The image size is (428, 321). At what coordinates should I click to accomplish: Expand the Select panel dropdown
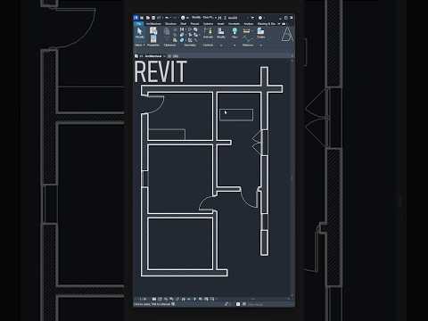pyautogui.click(x=140, y=45)
